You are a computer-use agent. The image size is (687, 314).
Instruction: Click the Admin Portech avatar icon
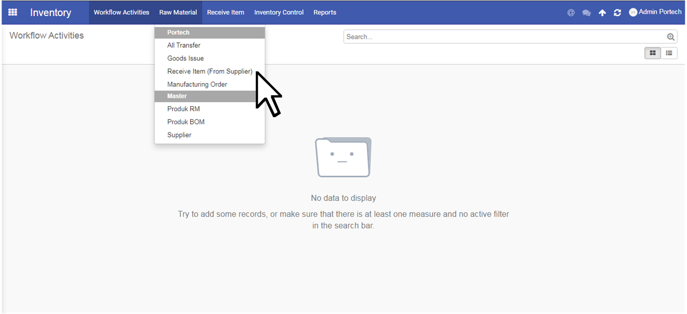pos(633,12)
